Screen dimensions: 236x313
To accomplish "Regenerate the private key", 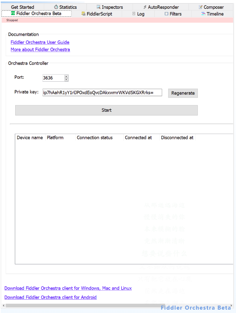I will pyautogui.click(x=183, y=93).
